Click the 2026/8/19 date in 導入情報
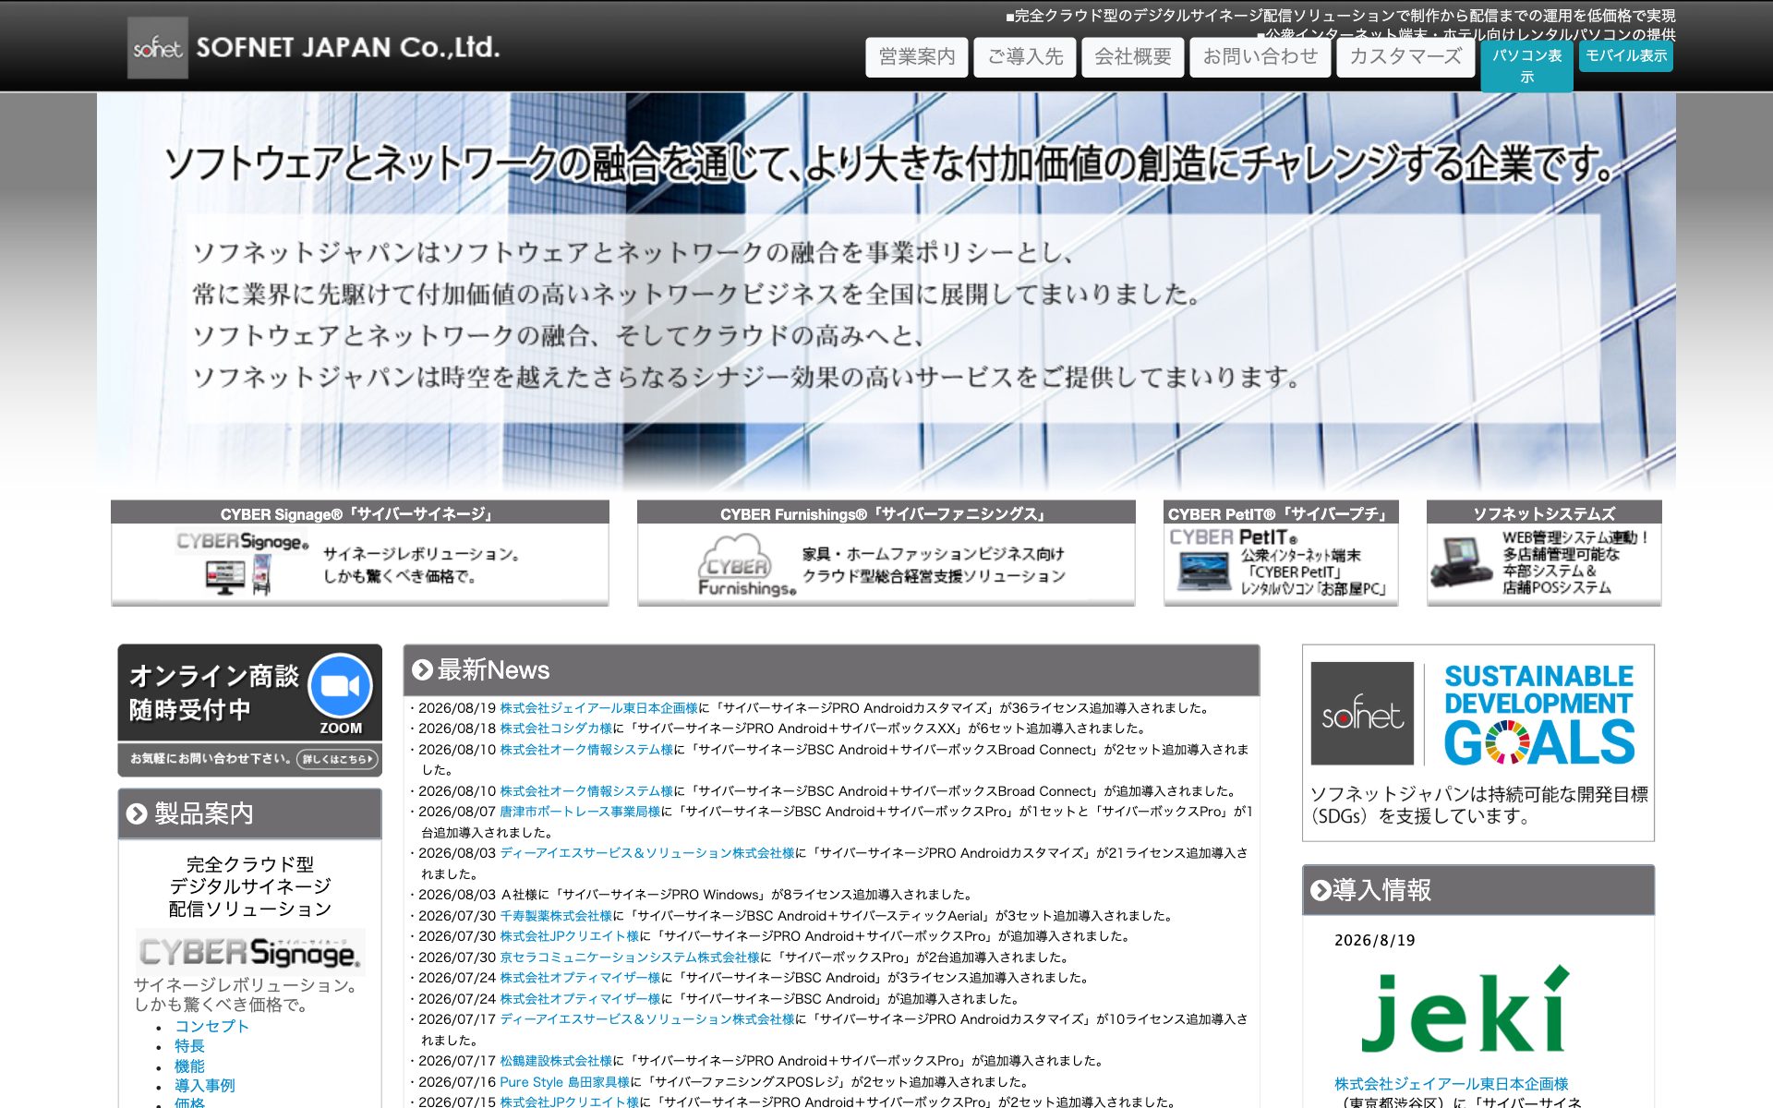The height and width of the screenshot is (1108, 1773). pos(1374,940)
